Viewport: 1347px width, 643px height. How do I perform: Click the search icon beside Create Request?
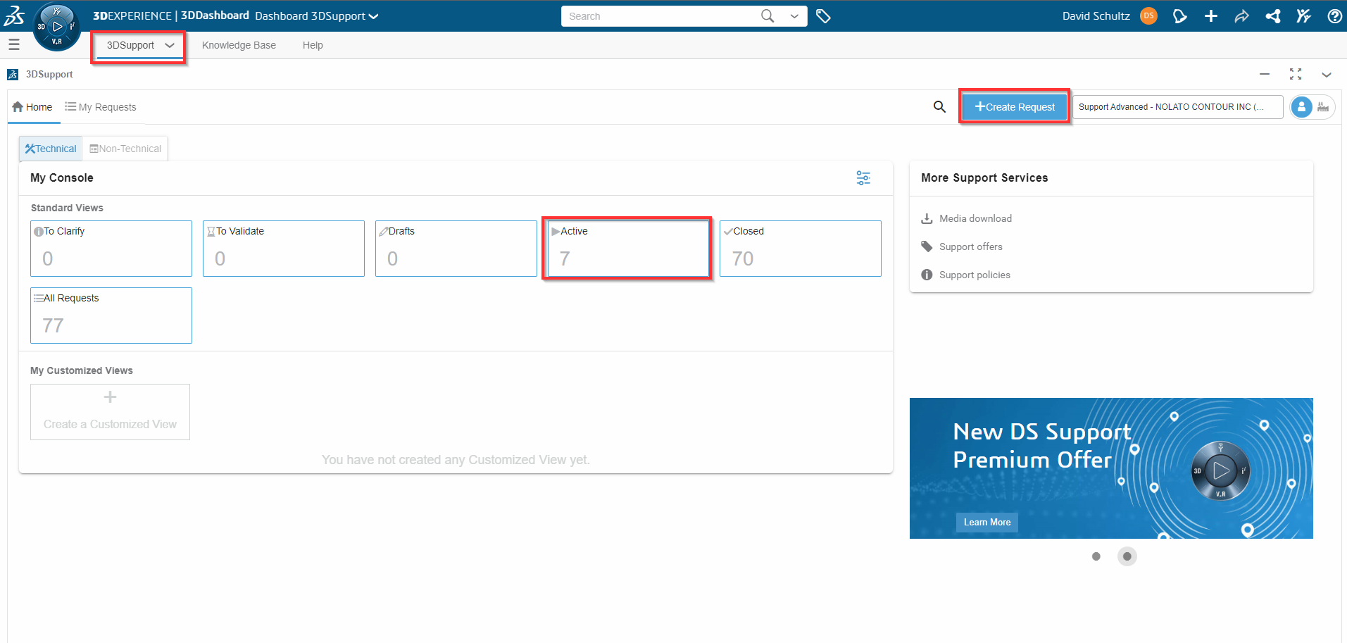pos(939,107)
